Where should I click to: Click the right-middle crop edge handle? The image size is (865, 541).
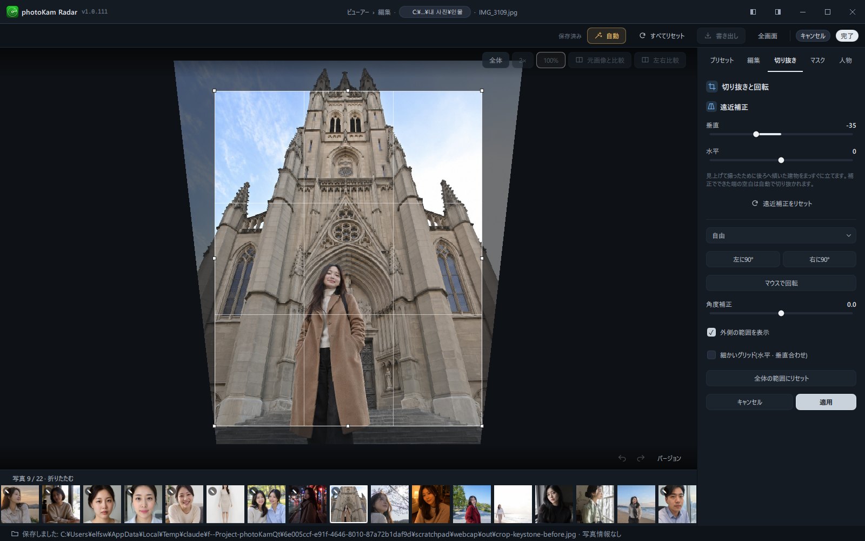[482, 258]
